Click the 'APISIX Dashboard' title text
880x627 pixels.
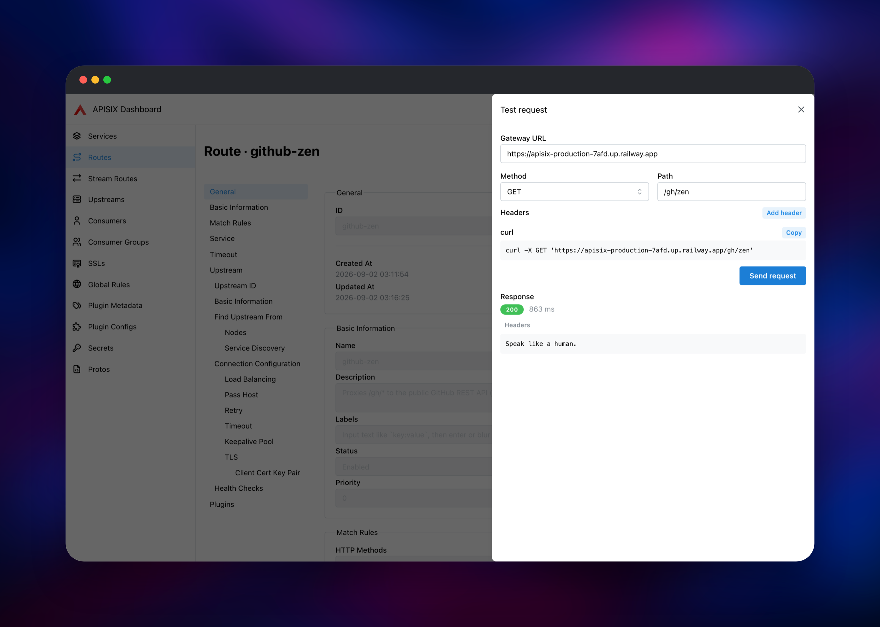click(127, 109)
